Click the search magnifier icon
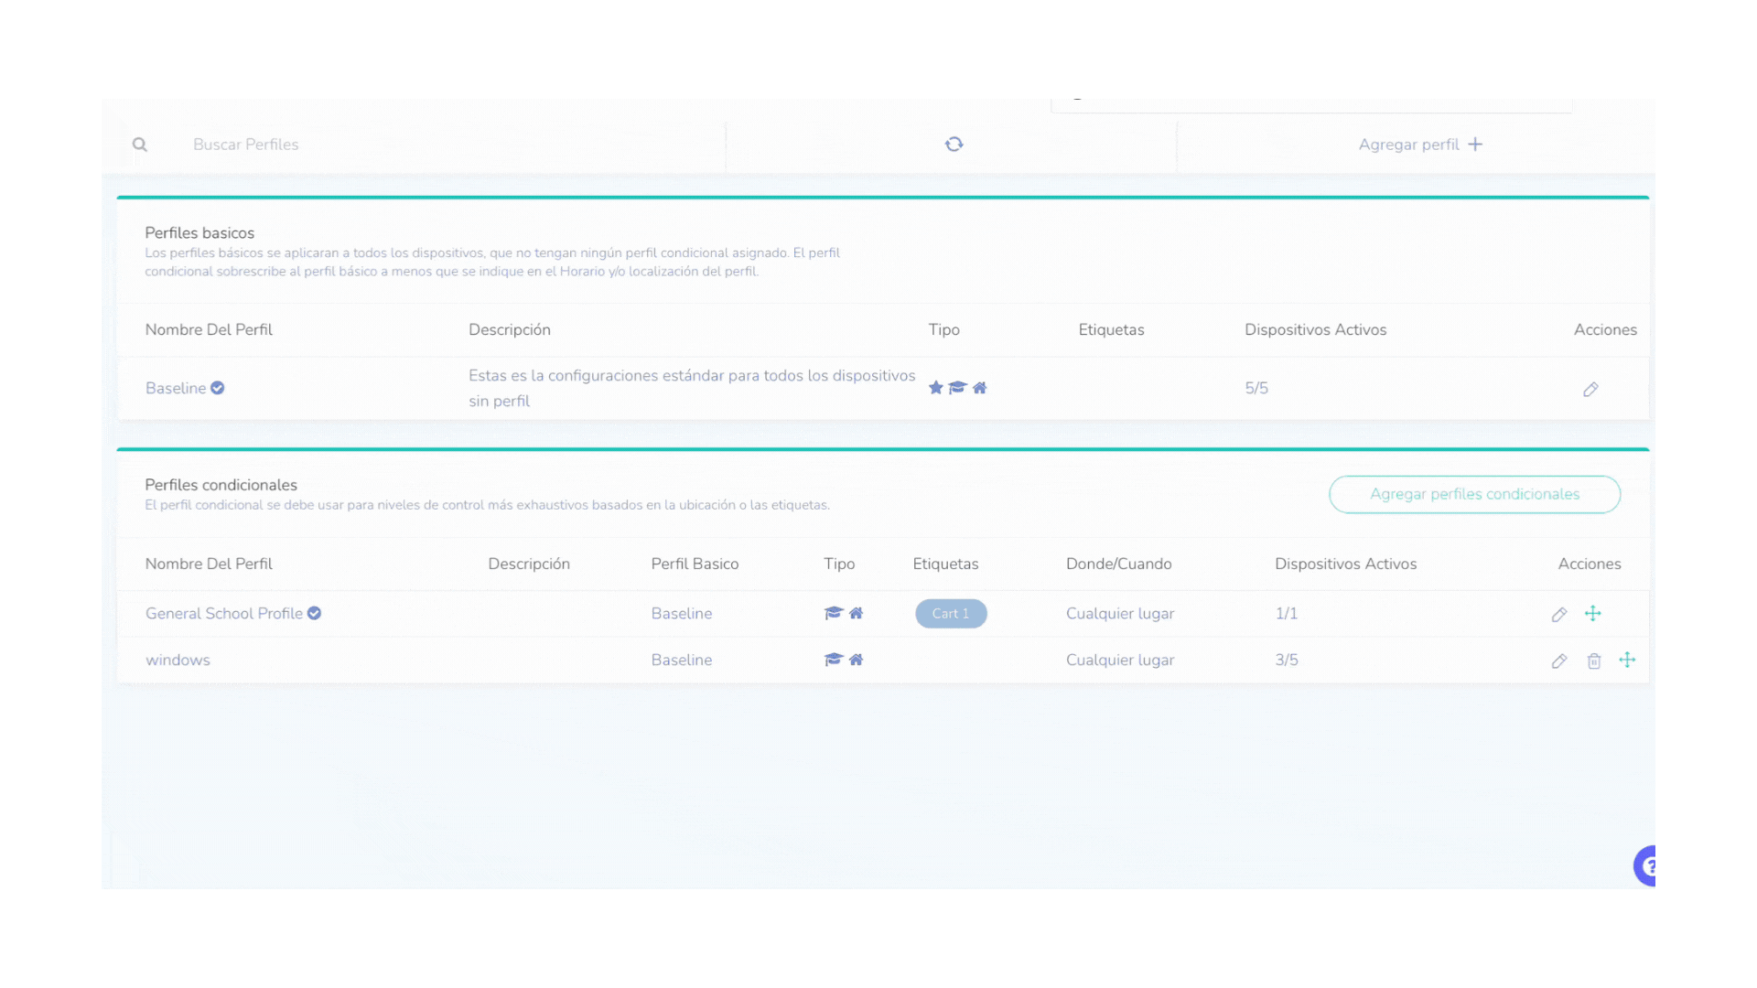Image resolution: width=1757 pixels, height=988 pixels. pyautogui.click(x=140, y=145)
